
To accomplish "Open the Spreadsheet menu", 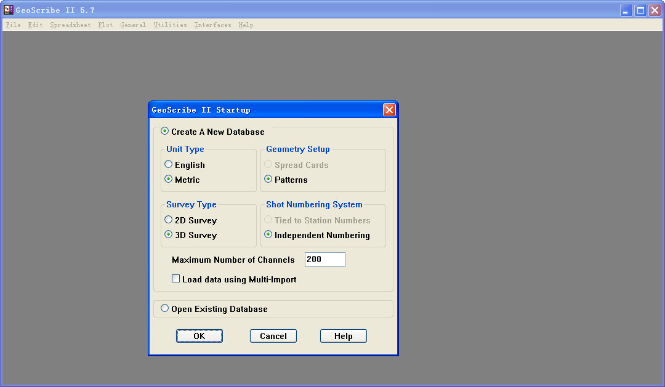I will click(x=70, y=25).
